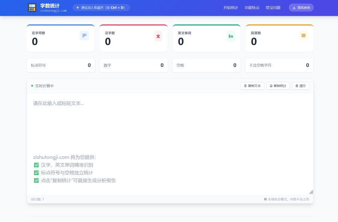Click the calculator logo icon beside 字数统计
Viewport: 338px width, 222px height.
click(x=32, y=8)
